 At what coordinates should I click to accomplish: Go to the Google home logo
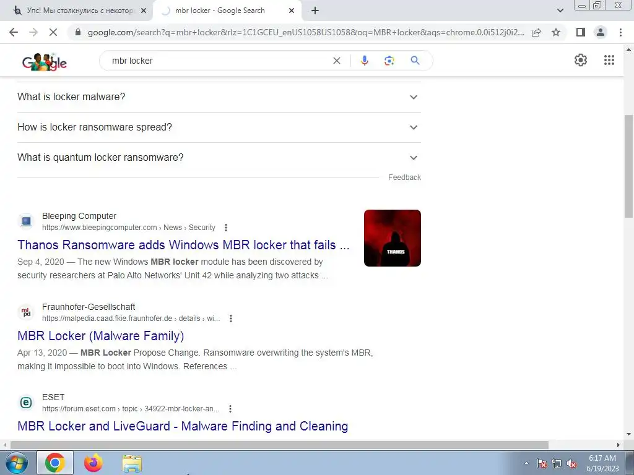(x=45, y=62)
